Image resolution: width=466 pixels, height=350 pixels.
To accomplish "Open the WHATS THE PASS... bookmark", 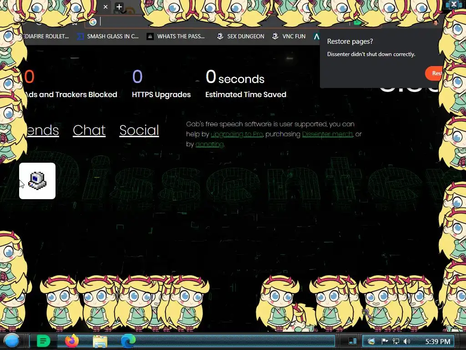I will click(176, 36).
